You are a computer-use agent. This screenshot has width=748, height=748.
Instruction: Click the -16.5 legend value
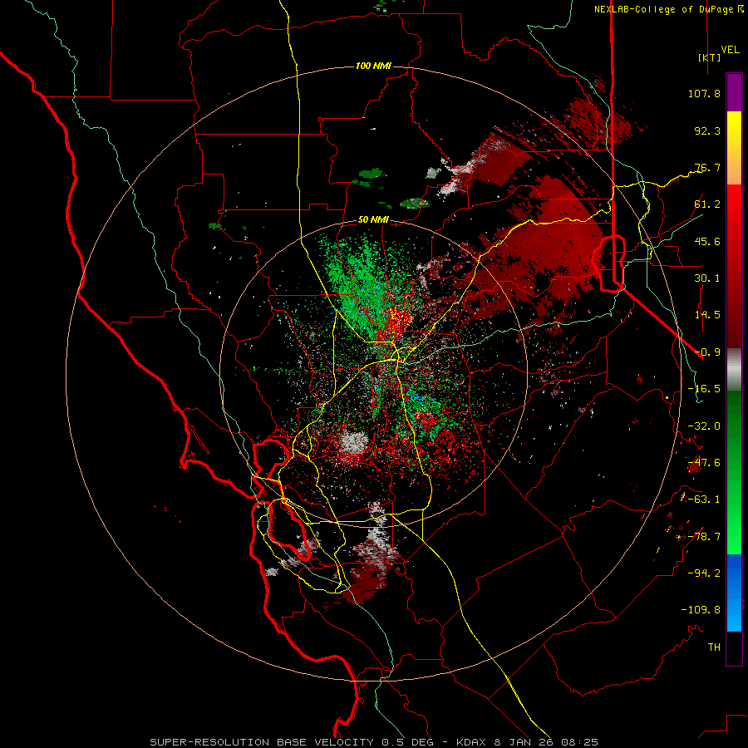coord(704,389)
